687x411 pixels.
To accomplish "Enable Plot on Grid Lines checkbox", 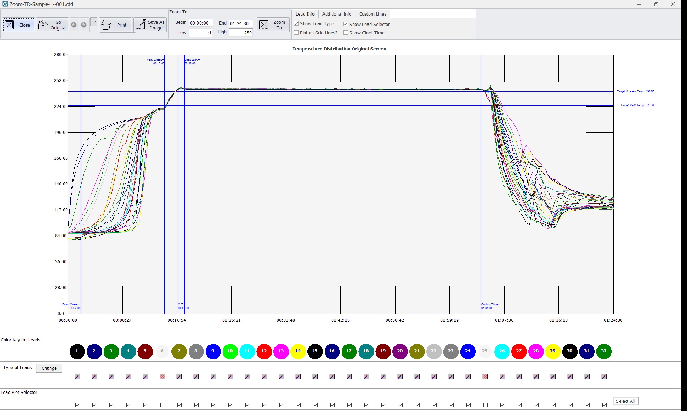I will [296, 33].
